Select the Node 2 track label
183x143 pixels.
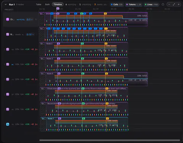point(49,44)
